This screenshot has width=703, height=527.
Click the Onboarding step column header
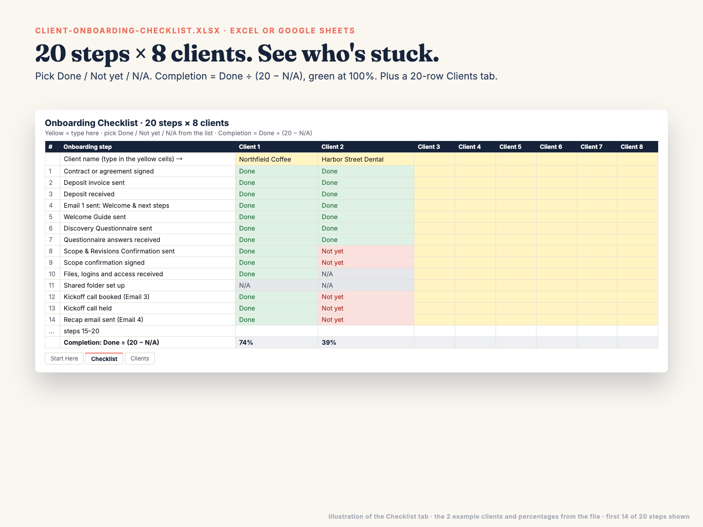[x=148, y=147]
